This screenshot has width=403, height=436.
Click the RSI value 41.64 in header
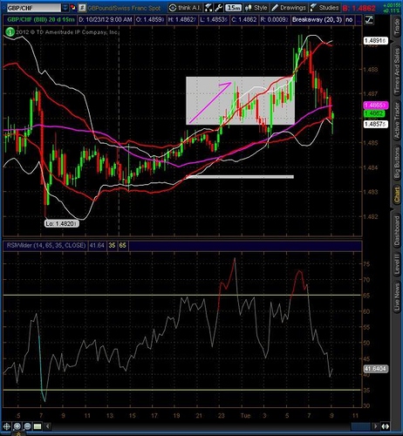[x=97, y=246]
